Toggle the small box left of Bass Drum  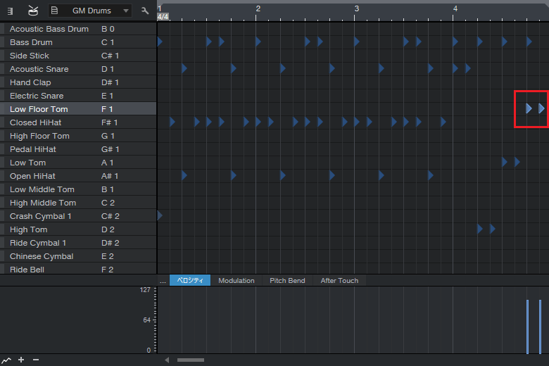[x=2, y=42]
